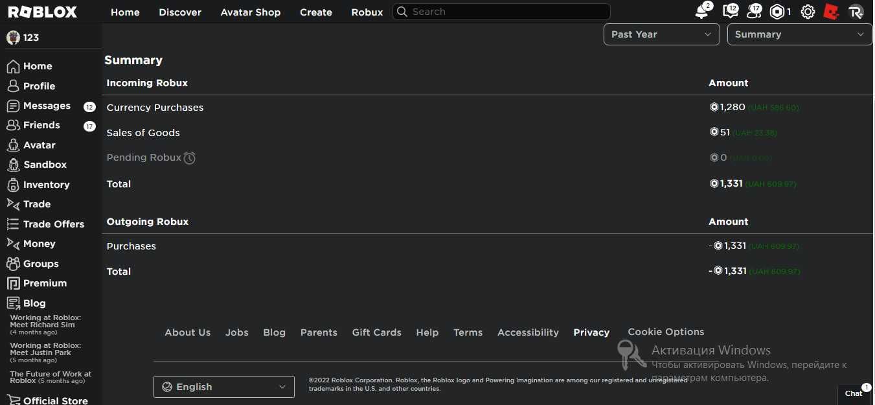This screenshot has width=875, height=405.
Task: Click the 1,280 Currency Purchases amount
Action: point(733,107)
